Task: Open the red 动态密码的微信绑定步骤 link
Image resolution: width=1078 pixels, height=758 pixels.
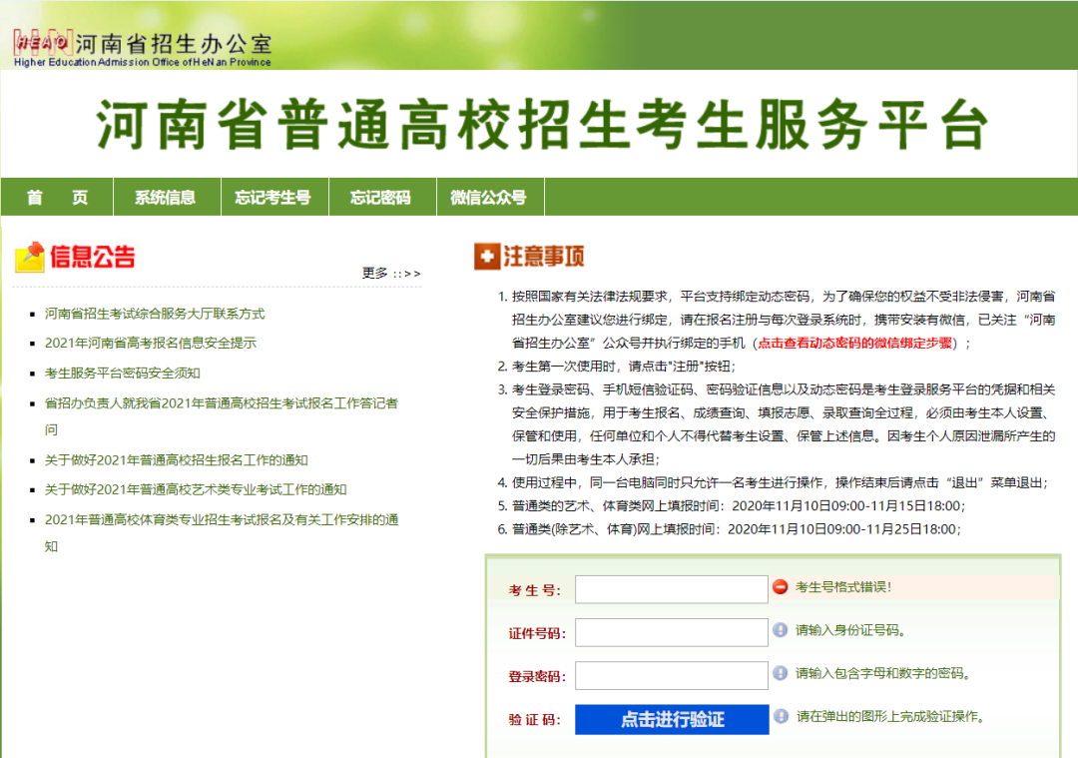Action: pyautogui.click(x=855, y=343)
